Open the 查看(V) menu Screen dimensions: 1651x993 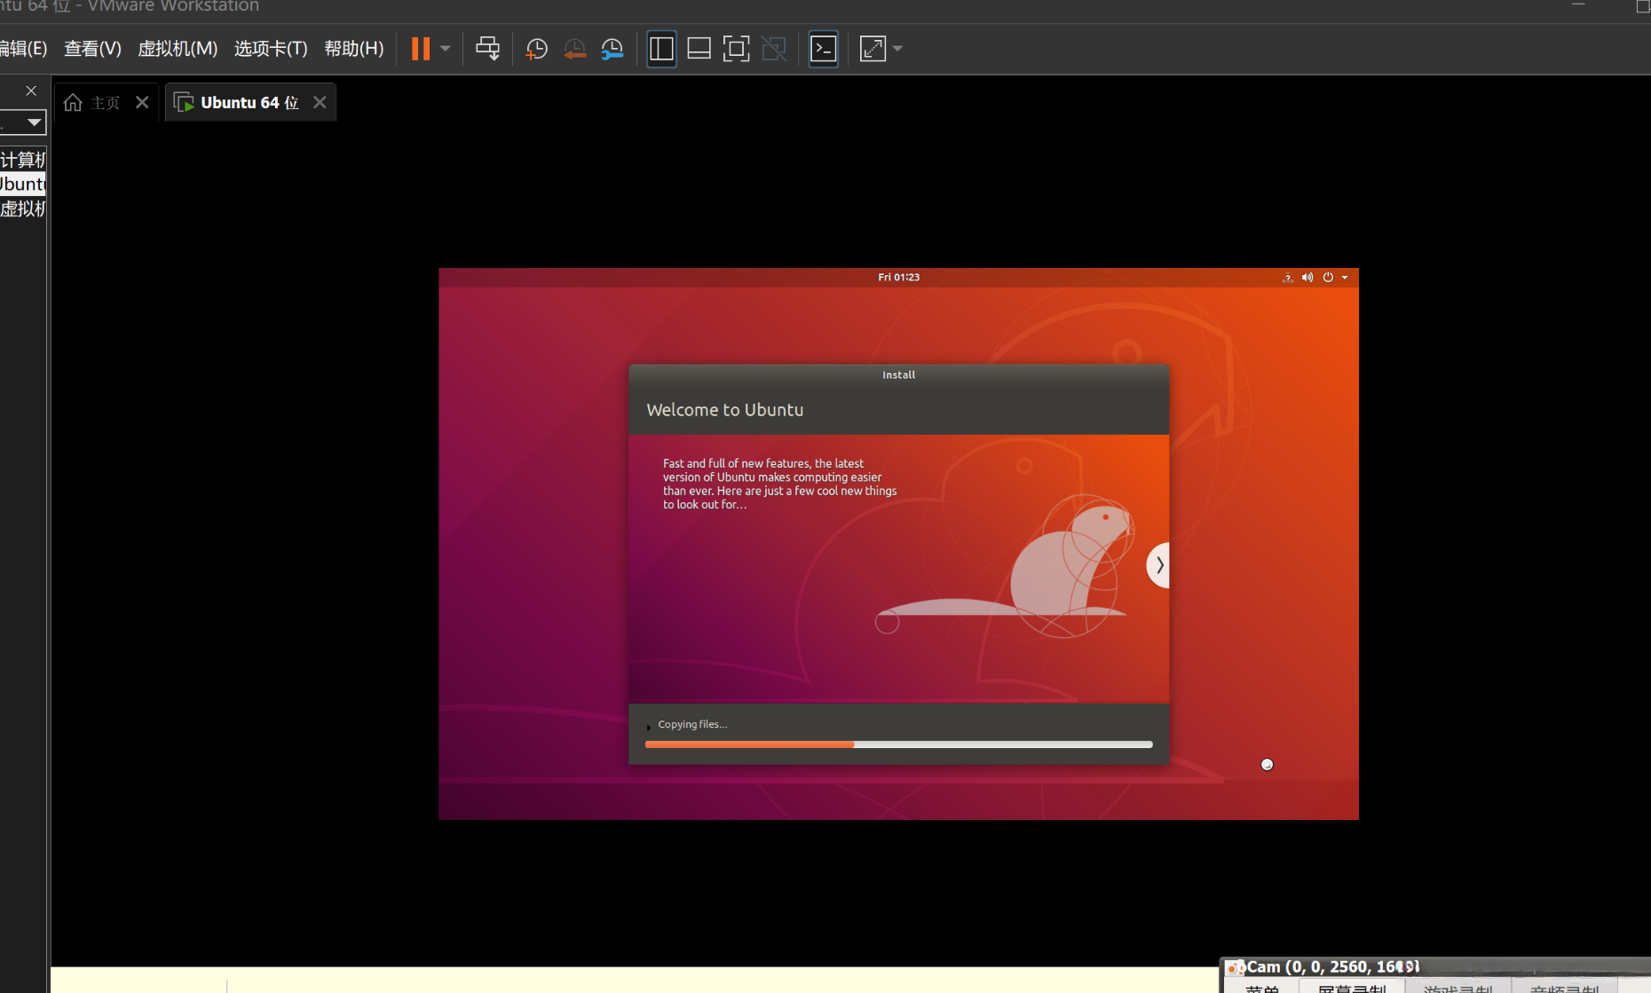pyautogui.click(x=92, y=49)
